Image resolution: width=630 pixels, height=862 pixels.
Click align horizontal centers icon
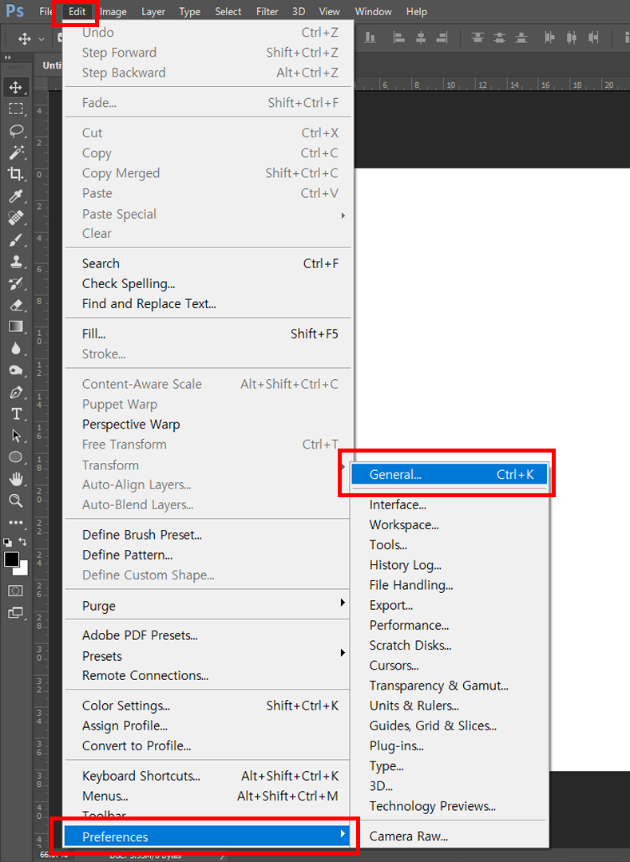421,38
